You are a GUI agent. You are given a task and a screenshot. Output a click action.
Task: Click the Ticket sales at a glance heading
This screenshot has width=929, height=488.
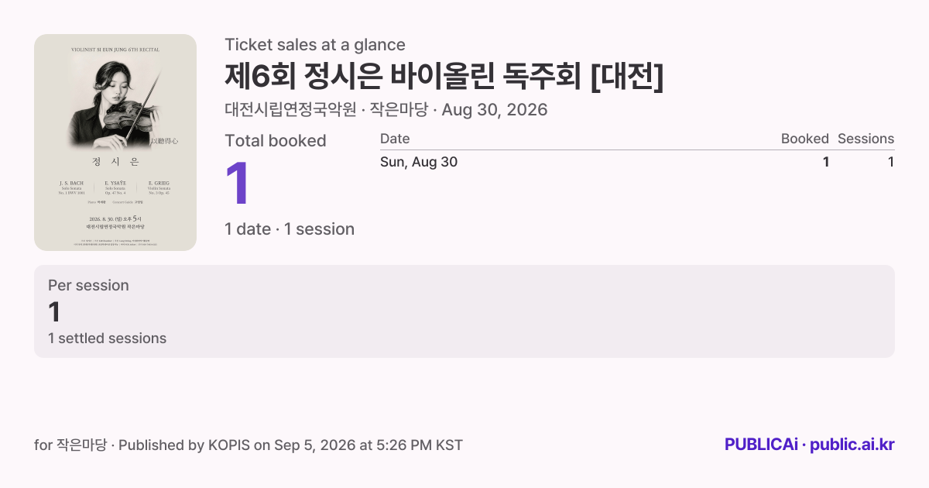315,45
